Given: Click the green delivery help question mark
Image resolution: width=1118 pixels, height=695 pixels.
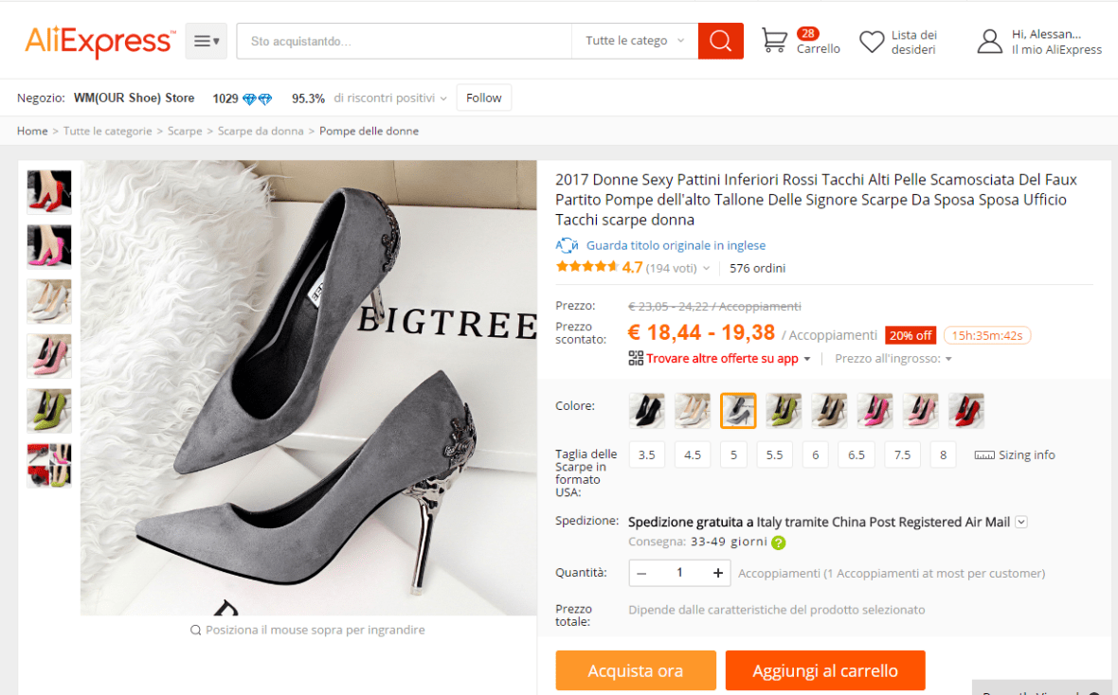Looking at the screenshot, I should (778, 543).
